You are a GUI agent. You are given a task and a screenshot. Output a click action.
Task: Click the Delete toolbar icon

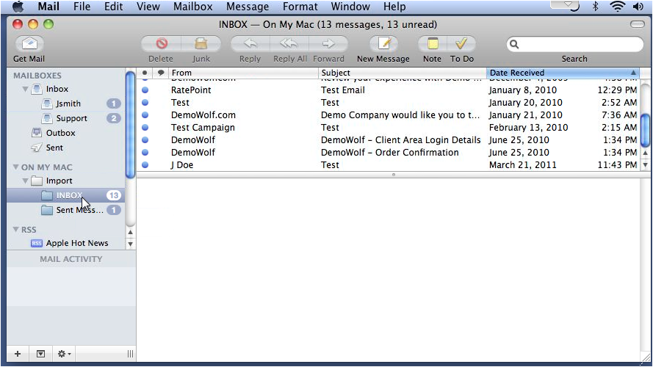tap(162, 43)
